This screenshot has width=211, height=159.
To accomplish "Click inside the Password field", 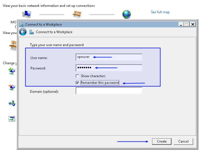I will (109, 68).
